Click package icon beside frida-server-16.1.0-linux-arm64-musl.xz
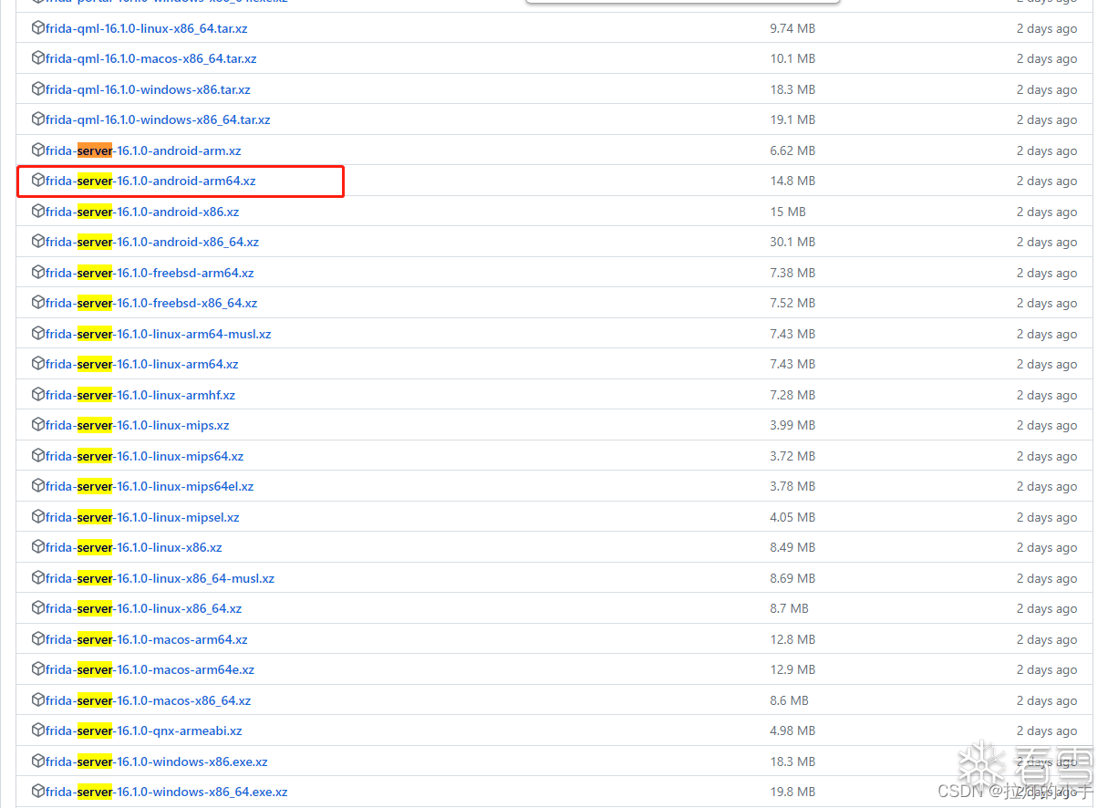 pyautogui.click(x=38, y=334)
